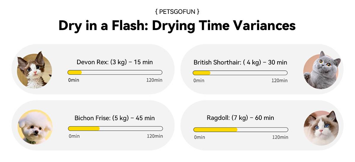Click the Ragdoll drying progress bar
This screenshot has height=162, width=355.
point(241,130)
